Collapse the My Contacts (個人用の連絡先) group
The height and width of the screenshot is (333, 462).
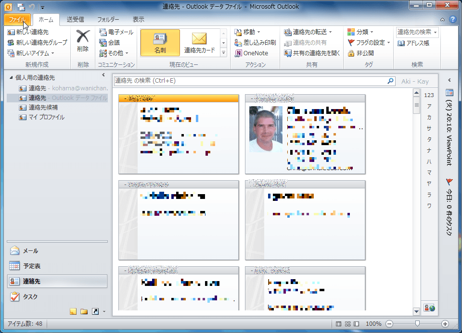[11, 78]
